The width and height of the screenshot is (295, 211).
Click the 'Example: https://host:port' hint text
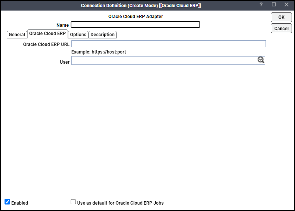point(99,52)
